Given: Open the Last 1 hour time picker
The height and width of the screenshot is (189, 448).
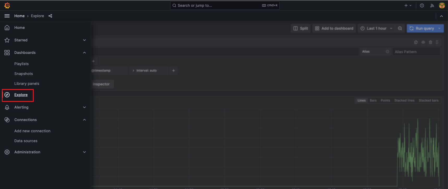Looking at the screenshot, I should click(x=376, y=28).
